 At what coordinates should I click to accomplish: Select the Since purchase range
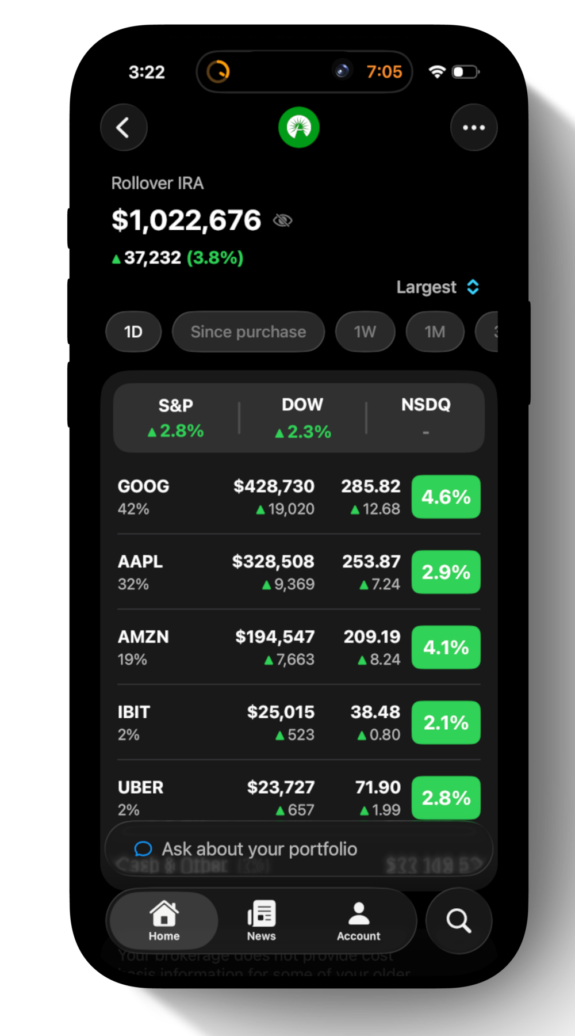[x=248, y=332]
